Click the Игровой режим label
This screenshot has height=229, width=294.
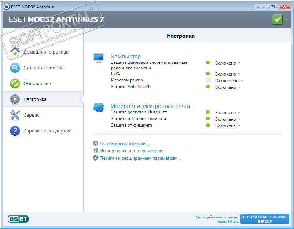coord(127,80)
